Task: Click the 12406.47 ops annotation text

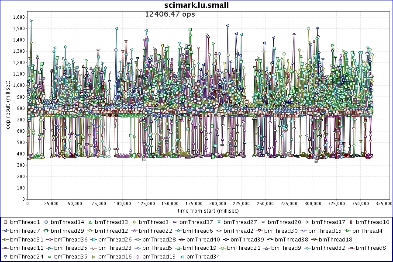Action: point(170,14)
